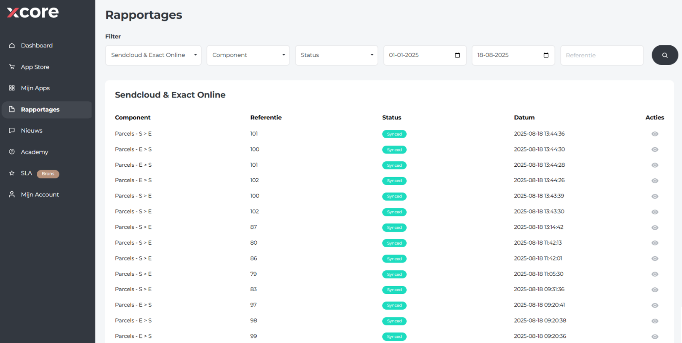Click reference value 97

(x=254, y=305)
